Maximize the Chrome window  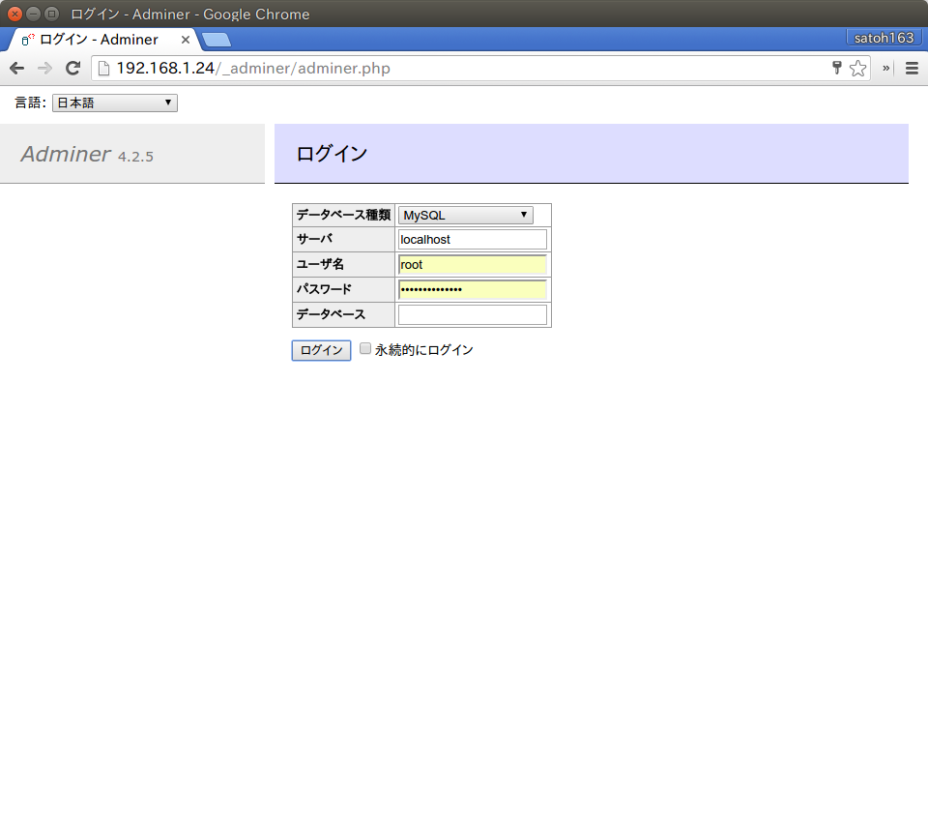tap(52, 14)
